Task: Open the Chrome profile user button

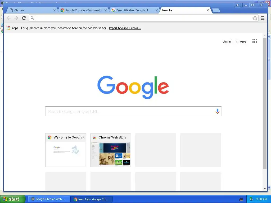Action: click(238, 5)
